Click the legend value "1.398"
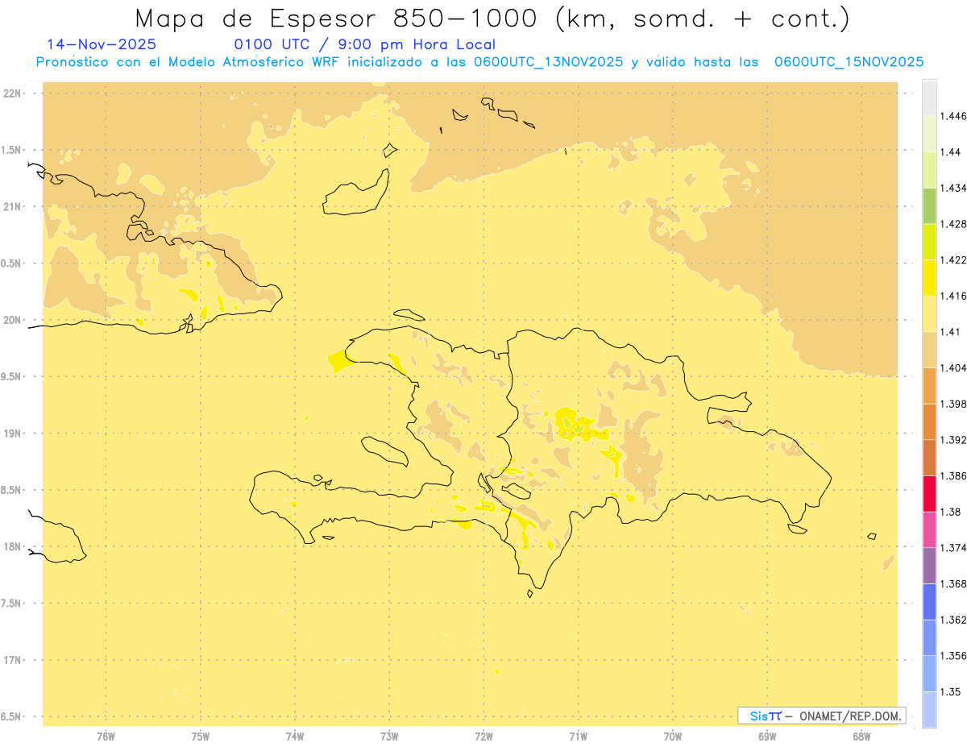 tap(953, 404)
